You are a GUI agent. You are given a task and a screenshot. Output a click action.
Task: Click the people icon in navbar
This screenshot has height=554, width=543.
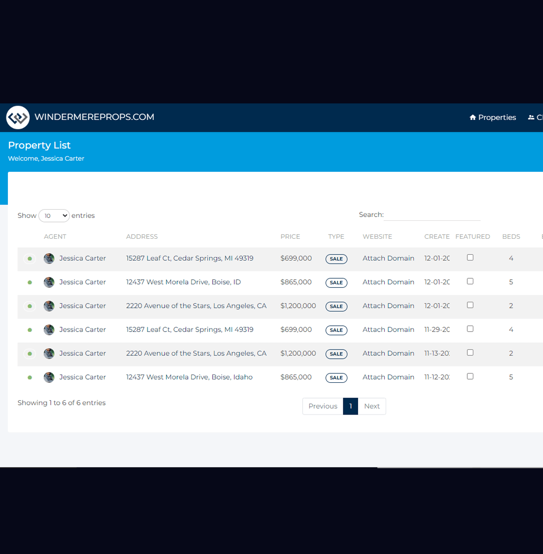(x=531, y=118)
